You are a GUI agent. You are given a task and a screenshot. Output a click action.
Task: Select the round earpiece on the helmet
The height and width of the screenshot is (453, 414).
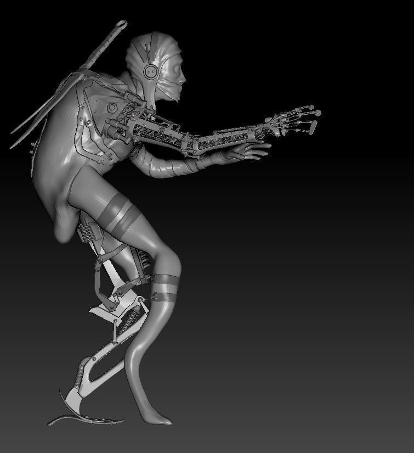click(151, 71)
